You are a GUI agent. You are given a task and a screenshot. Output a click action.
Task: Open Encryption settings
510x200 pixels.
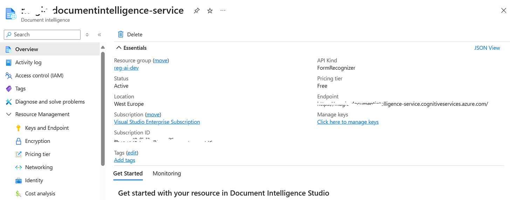(x=37, y=141)
